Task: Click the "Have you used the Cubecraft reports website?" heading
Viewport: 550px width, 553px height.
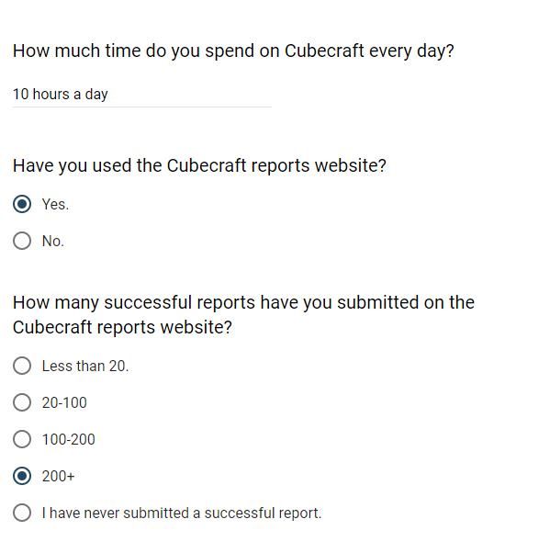Action: [x=199, y=165]
